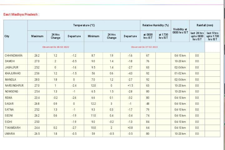Select 'last 24 hrs upto 0830' rainfall subheader
The width and height of the screenshot is (225, 150).
tap(197, 36)
